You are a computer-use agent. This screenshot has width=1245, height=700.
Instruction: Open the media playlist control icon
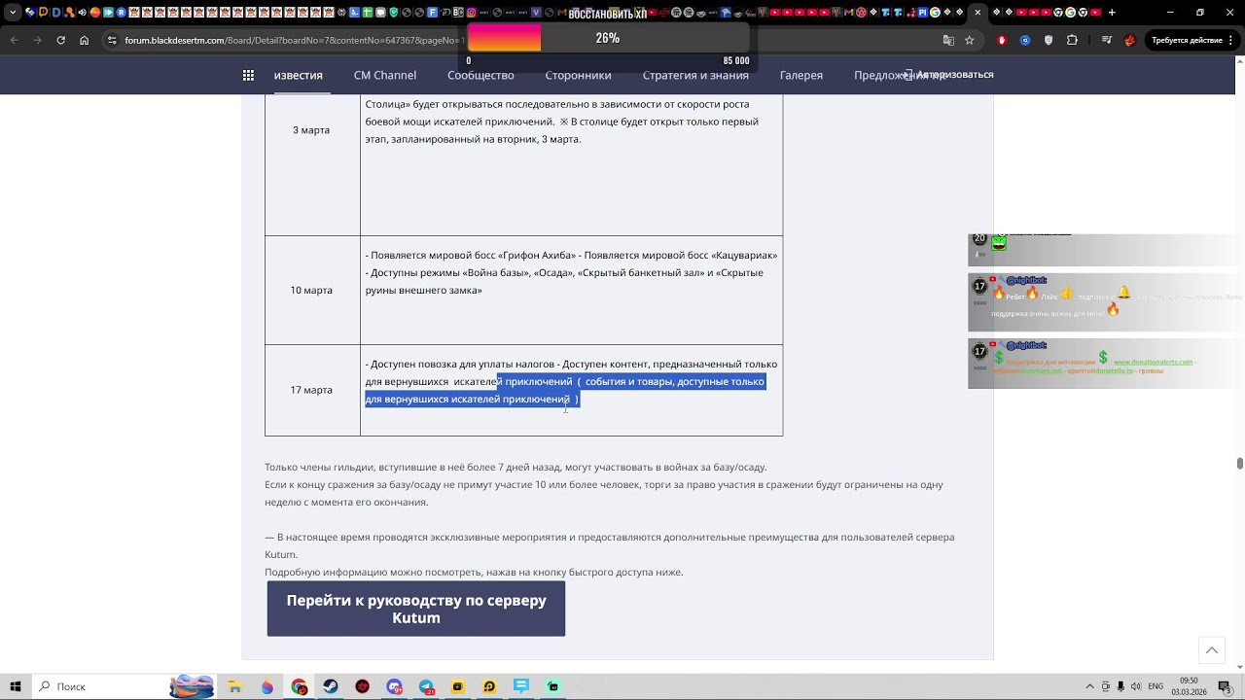(x=1107, y=40)
